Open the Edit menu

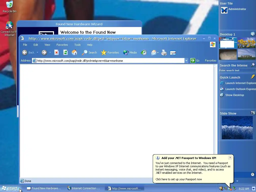[36, 45]
